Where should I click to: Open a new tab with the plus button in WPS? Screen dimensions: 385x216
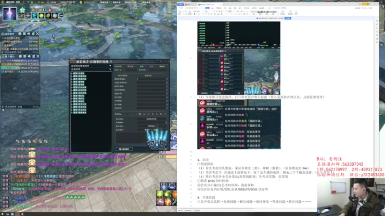tap(224, 4)
